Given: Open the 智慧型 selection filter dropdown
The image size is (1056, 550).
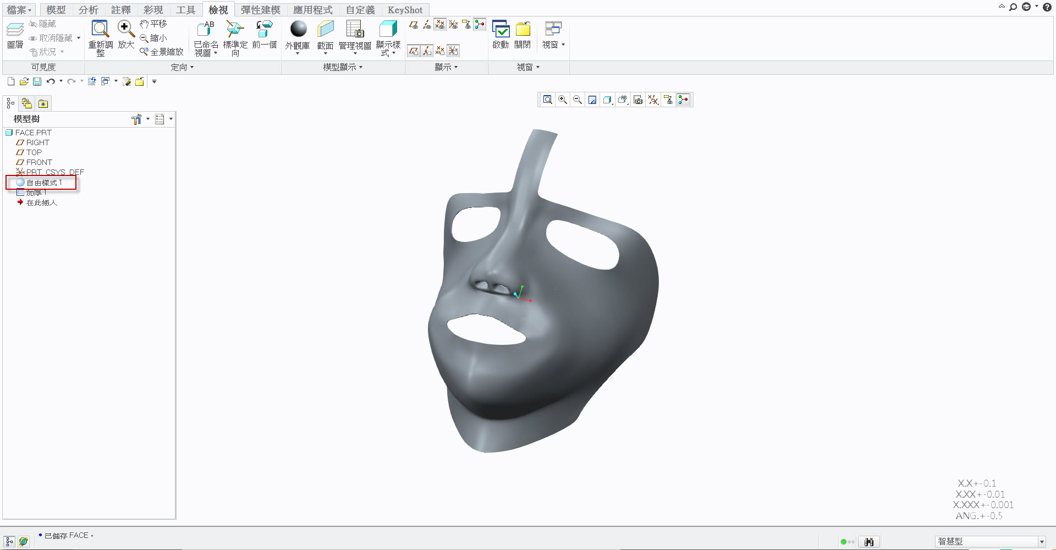Looking at the screenshot, I should [1041, 542].
